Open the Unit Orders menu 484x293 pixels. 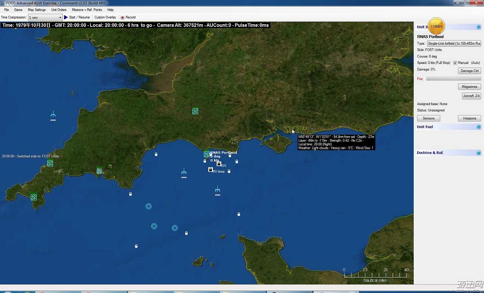[59, 10]
